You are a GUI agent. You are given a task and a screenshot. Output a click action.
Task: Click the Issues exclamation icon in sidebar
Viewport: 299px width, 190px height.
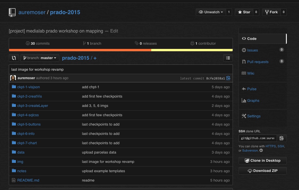click(244, 50)
